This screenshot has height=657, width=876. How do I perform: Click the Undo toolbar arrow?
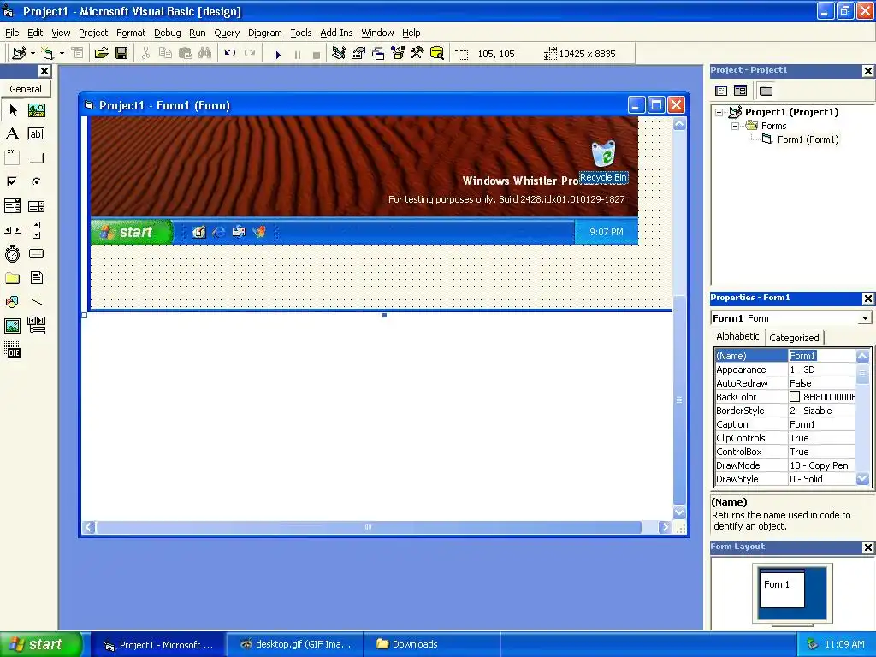point(229,54)
